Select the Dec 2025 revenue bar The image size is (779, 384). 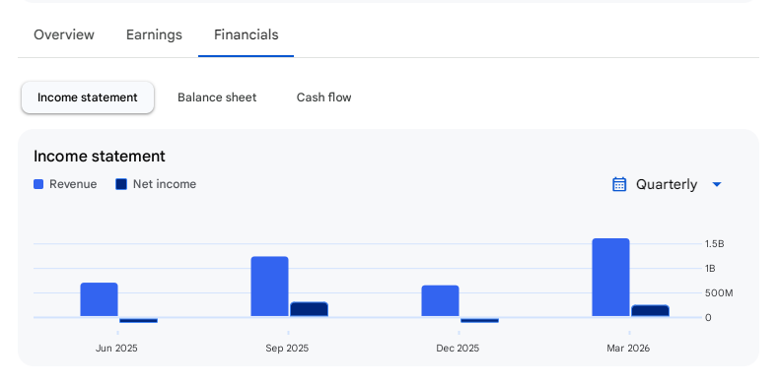point(440,300)
